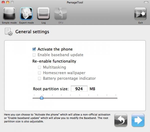150x132 pixels.
Task: Open the Log view
Action: (x=43, y=13)
